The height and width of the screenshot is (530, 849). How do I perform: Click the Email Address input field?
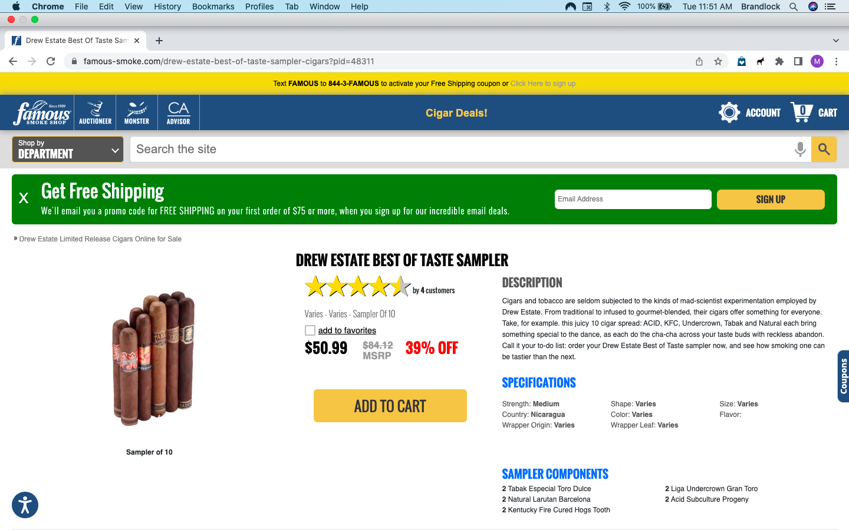pyautogui.click(x=633, y=199)
